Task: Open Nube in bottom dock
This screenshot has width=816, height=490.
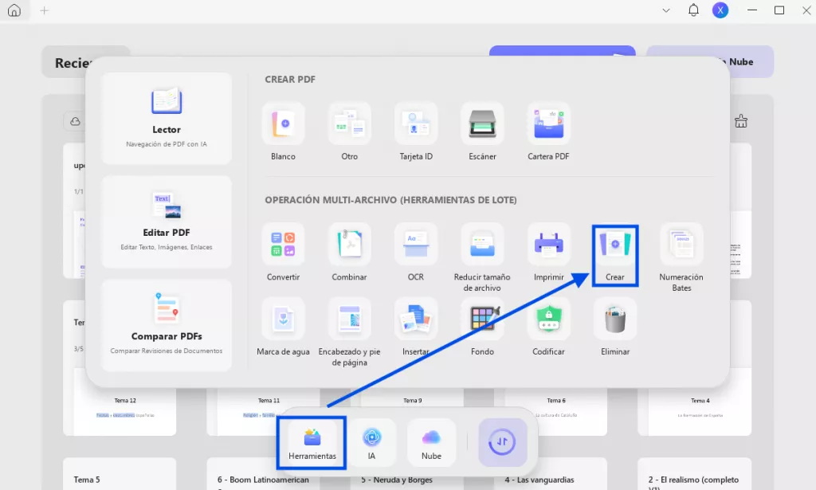Action: pos(431,443)
